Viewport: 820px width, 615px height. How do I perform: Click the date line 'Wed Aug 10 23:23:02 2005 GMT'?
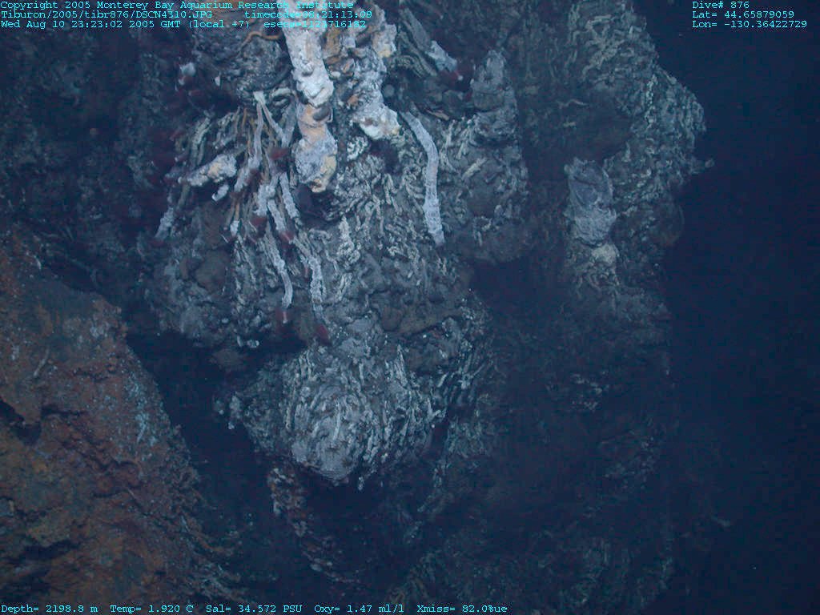point(91,24)
